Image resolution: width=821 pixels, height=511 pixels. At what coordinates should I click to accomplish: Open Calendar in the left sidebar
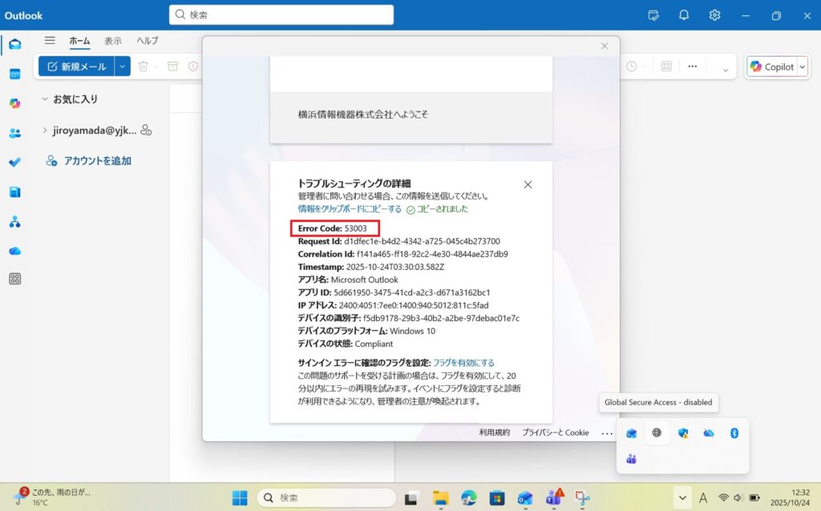tap(14, 74)
